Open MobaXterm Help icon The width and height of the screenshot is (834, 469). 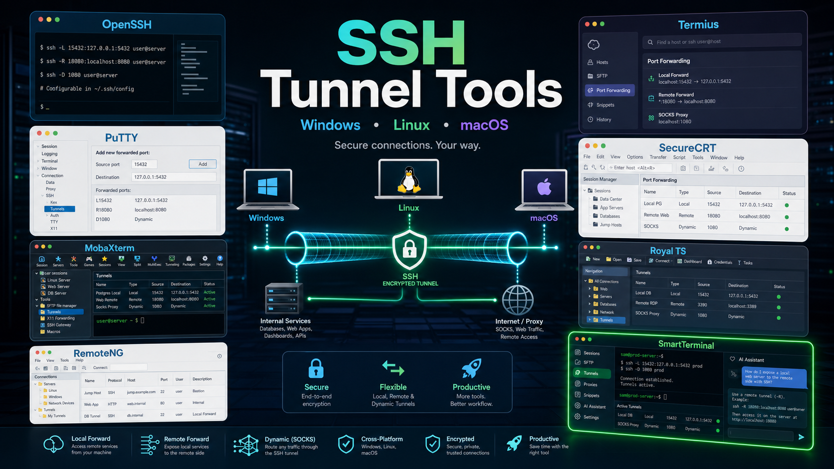pyautogui.click(x=220, y=258)
